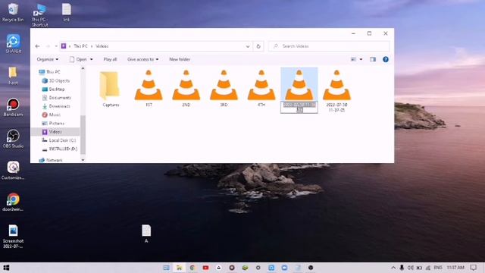Screen dimensions: 485x273
Task: Select the file named A on desktop
Action: (x=146, y=234)
